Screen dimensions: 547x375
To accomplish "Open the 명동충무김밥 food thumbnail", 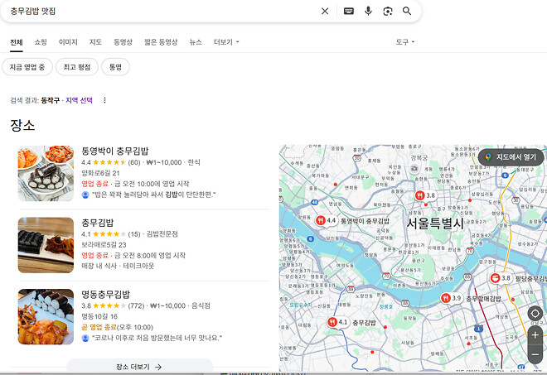I will click(x=46, y=317).
